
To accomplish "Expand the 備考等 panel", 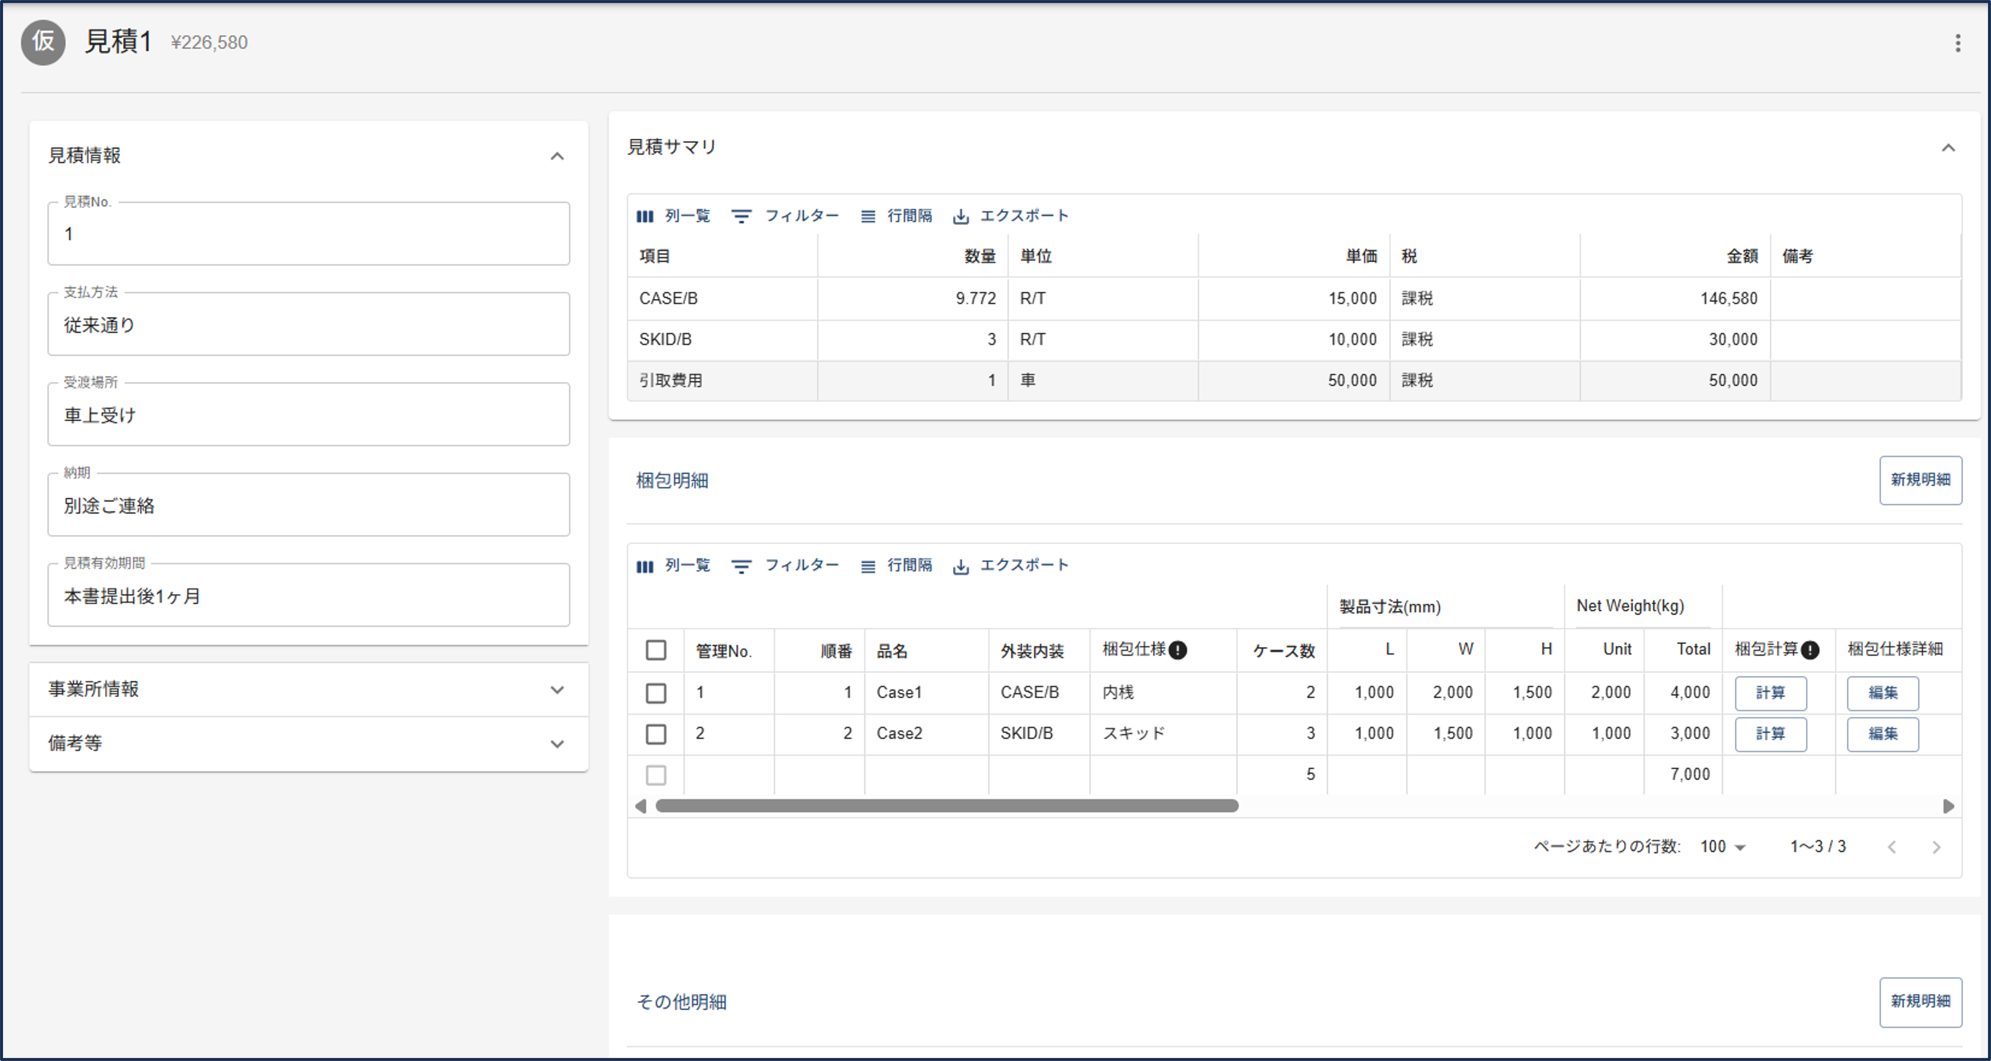I will pos(557,744).
